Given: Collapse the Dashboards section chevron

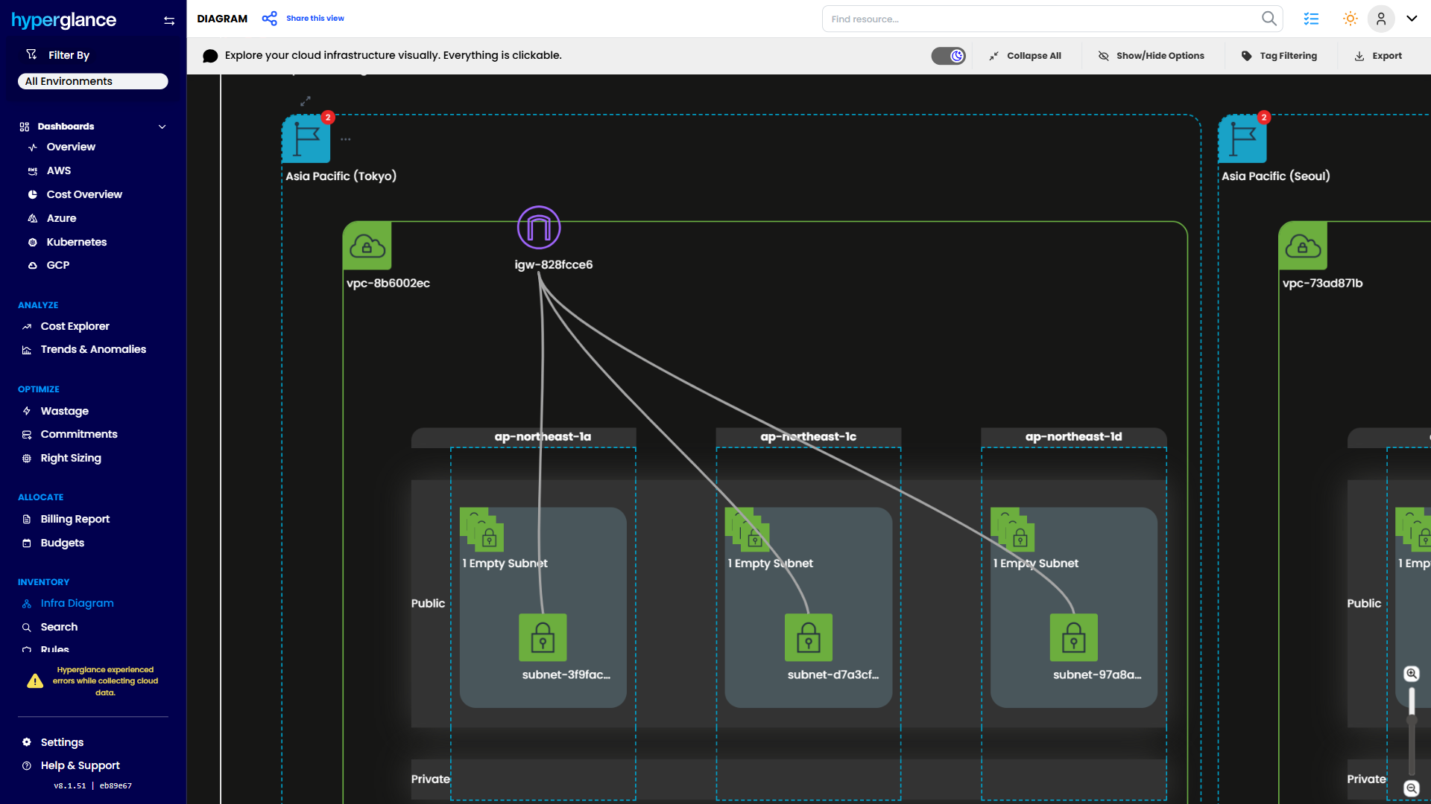Looking at the screenshot, I should click(162, 127).
